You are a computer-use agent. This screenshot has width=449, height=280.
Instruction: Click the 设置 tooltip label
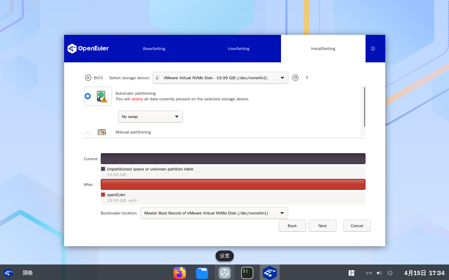coord(225,256)
